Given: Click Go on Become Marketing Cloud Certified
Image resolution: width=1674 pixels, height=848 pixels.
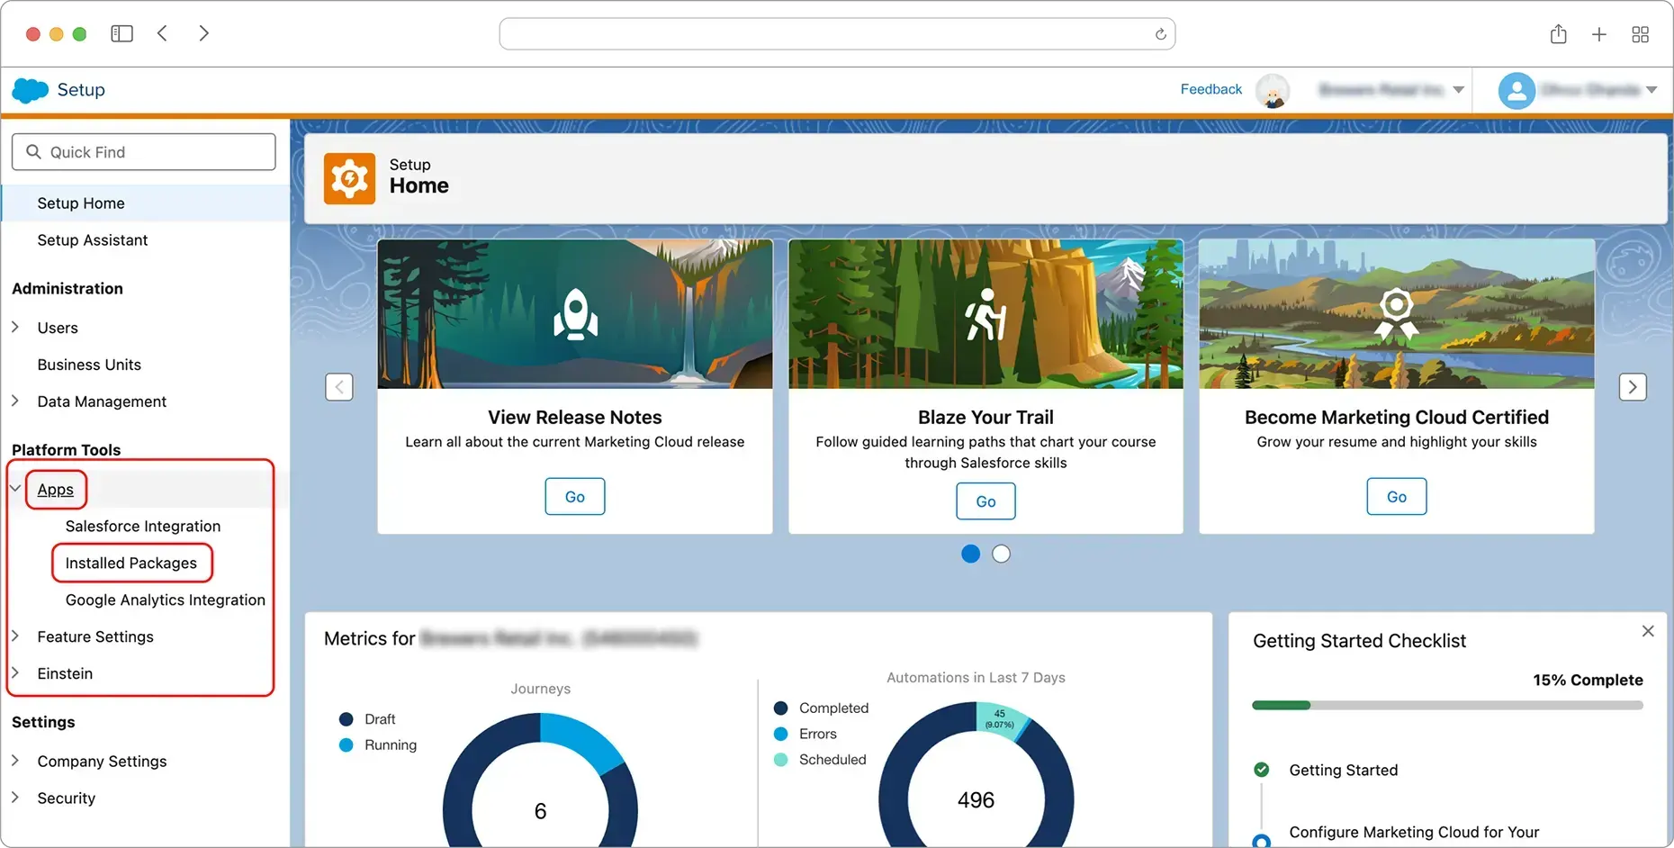Looking at the screenshot, I should (1396, 497).
